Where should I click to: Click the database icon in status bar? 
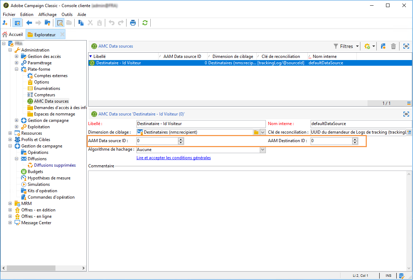coord(402,276)
